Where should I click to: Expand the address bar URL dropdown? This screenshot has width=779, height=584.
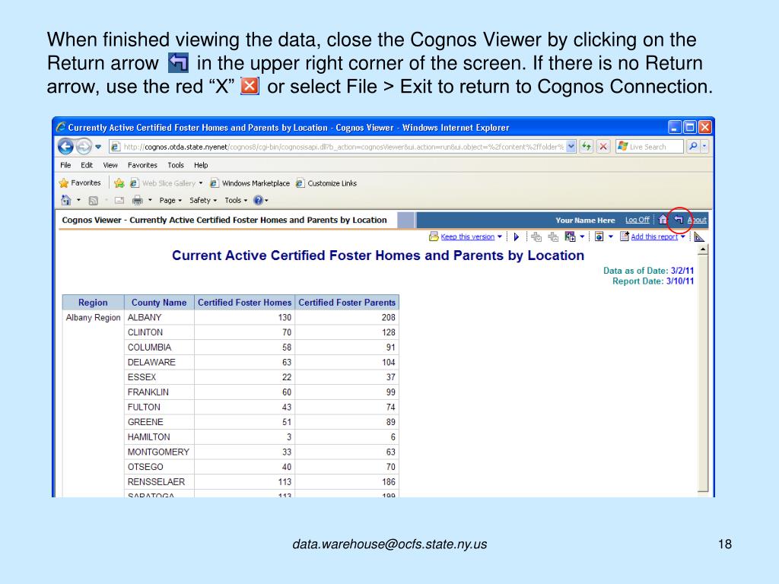point(571,147)
